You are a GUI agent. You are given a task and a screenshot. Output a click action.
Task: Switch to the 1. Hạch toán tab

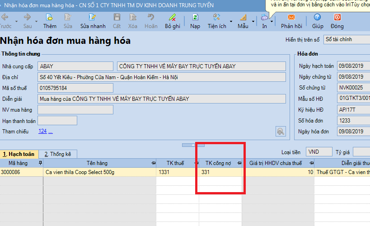pyautogui.click(x=19, y=154)
